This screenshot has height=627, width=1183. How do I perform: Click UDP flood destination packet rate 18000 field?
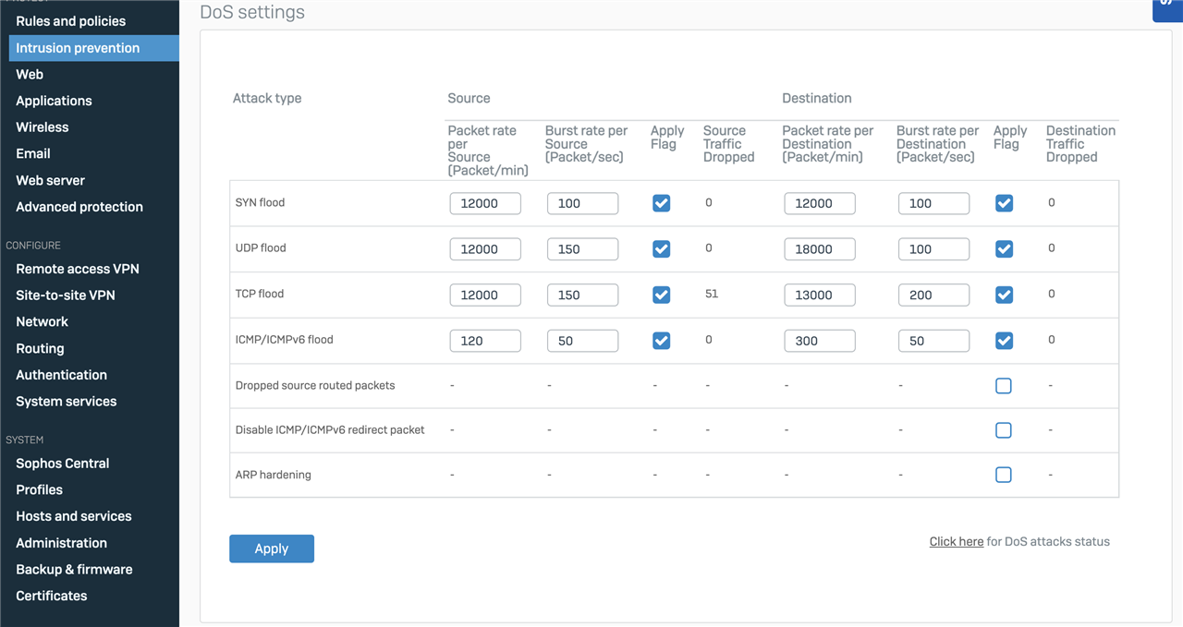(x=820, y=248)
